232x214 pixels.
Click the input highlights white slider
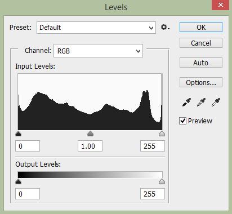coord(162,133)
